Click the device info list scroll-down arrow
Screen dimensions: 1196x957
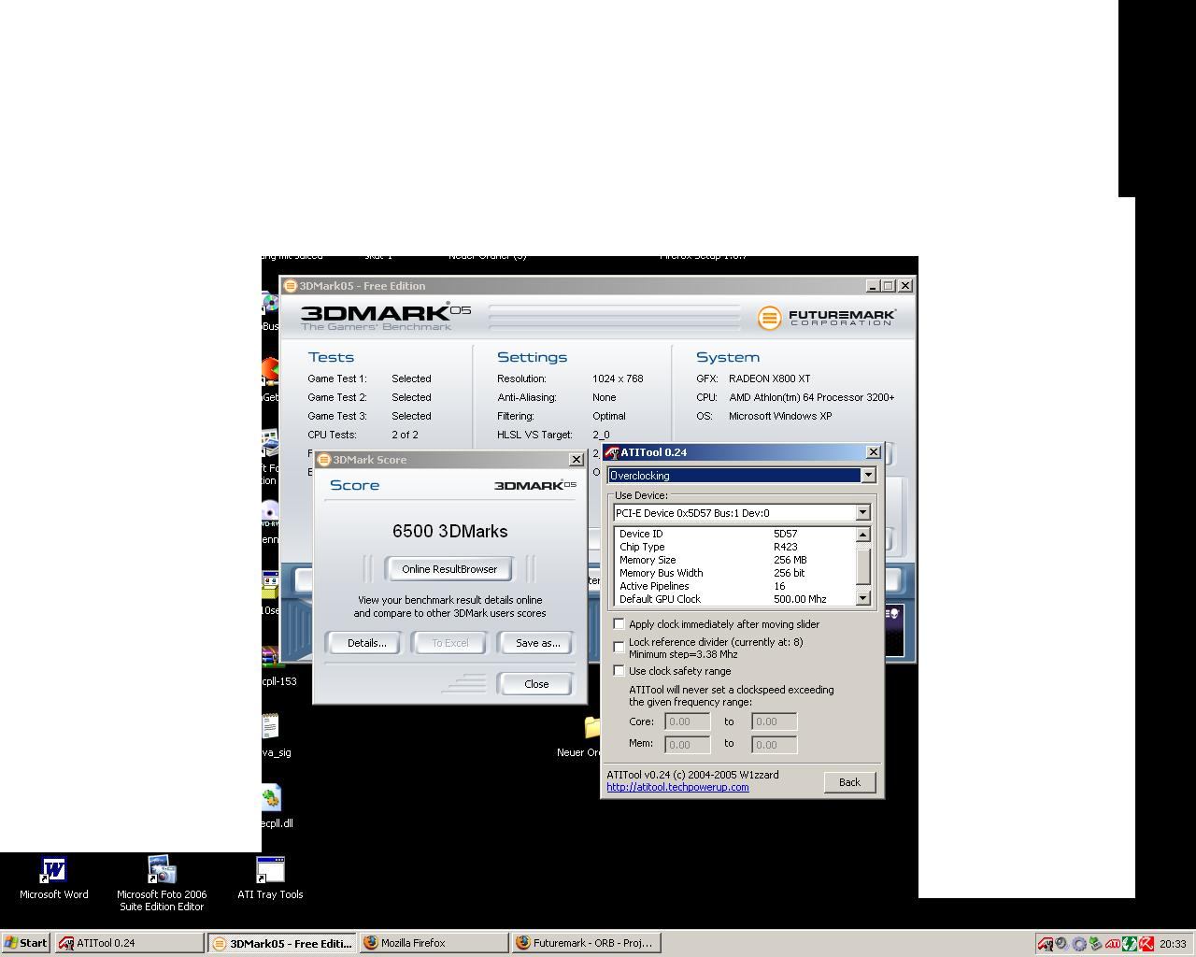[x=862, y=598]
